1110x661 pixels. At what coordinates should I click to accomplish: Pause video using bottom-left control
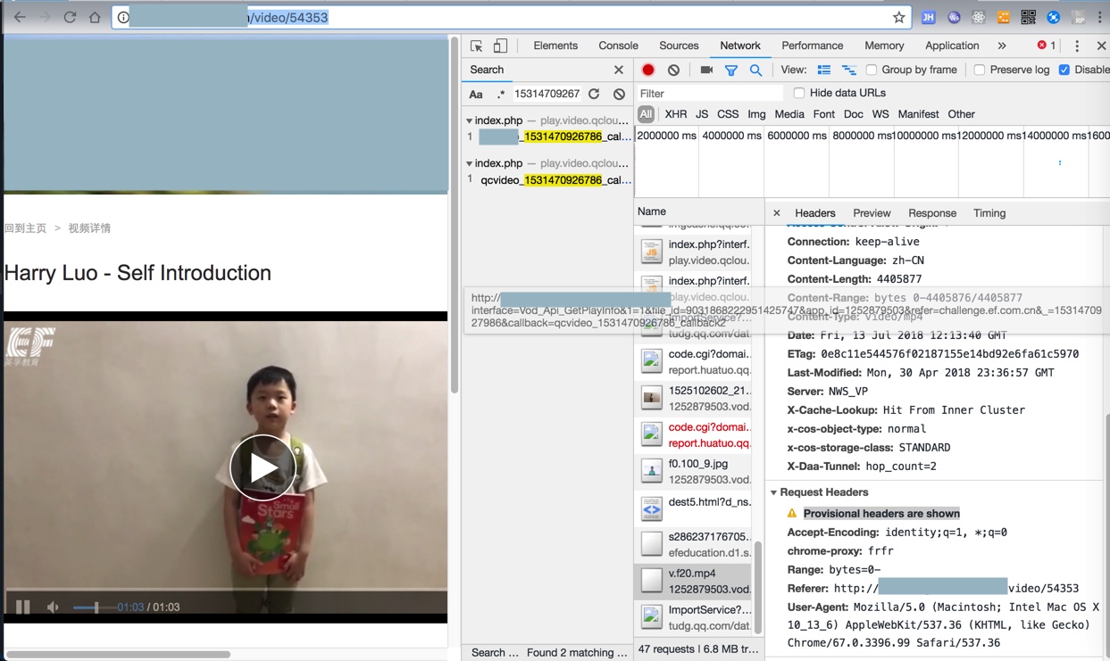[22, 607]
